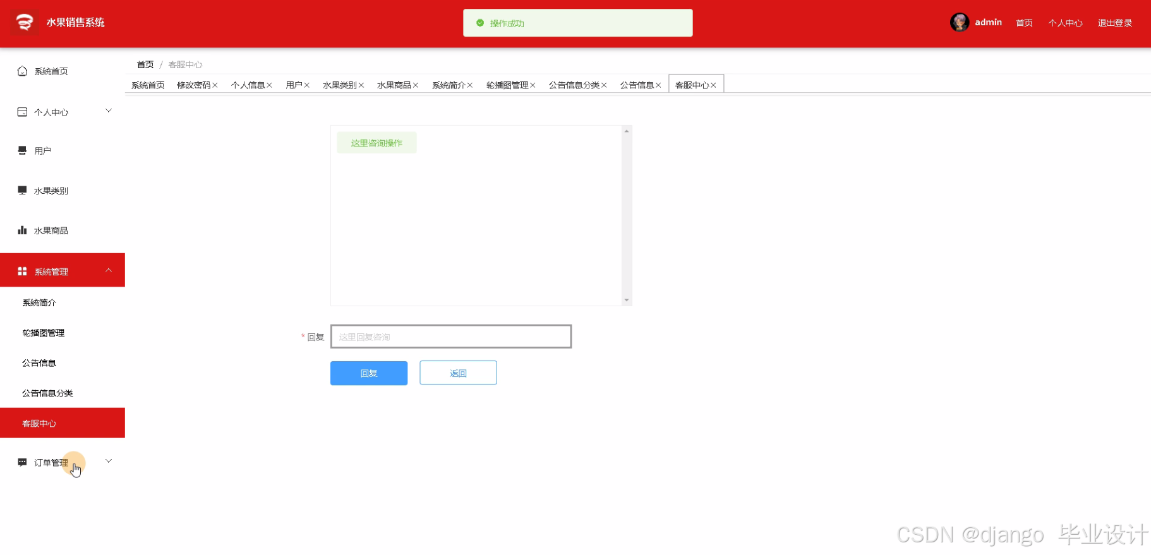
Task: Click the grid icon beside 系统管理
Action: point(22,271)
